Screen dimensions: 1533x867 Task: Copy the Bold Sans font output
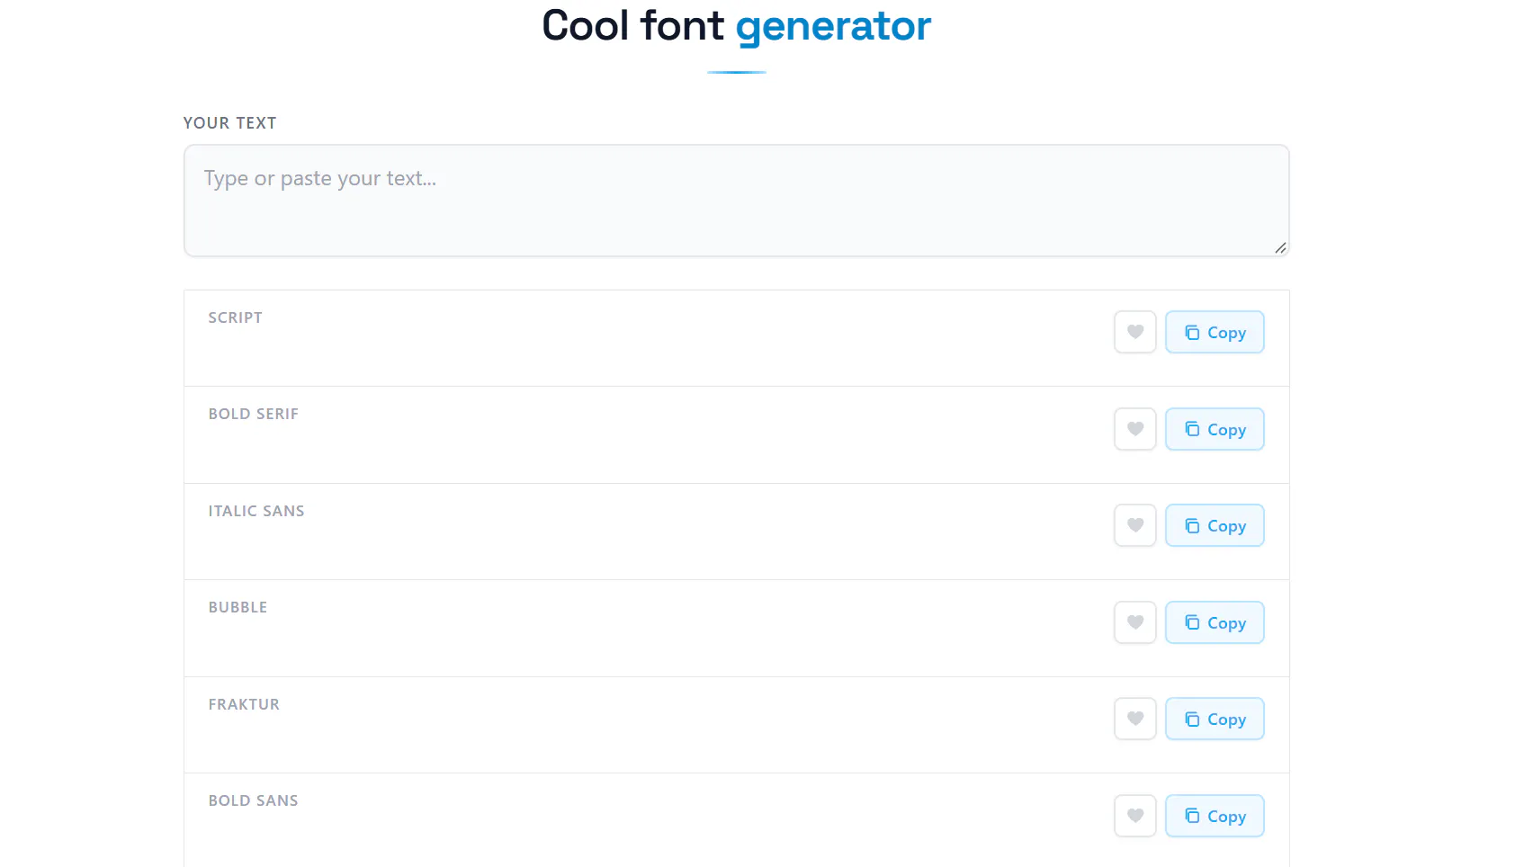pos(1215,816)
